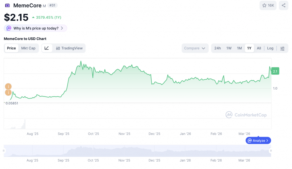Open chart settings sliders icon
Image resolution: width=292 pixels, height=169 pixels.
click(282, 48)
